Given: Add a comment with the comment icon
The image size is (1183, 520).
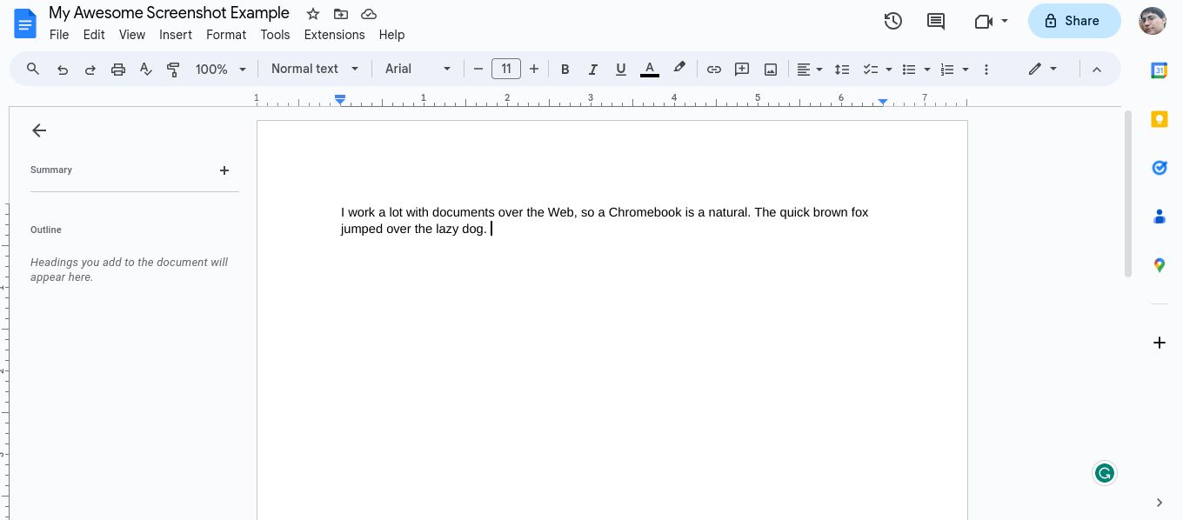Looking at the screenshot, I should [x=935, y=21].
